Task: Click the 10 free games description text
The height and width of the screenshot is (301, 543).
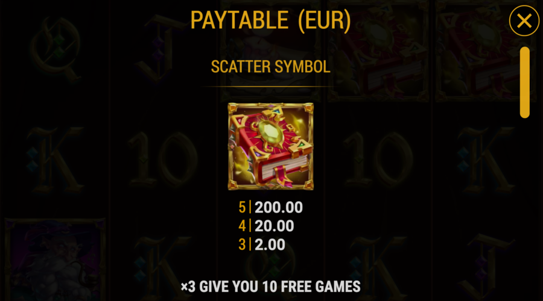Action: [270, 287]
